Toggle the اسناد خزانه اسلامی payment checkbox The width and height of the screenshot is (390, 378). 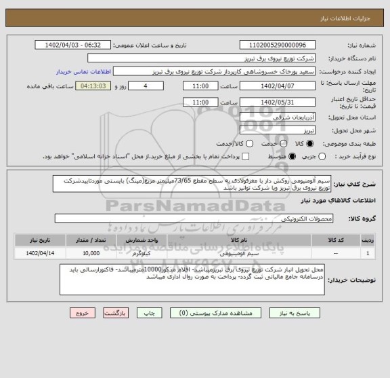[x=246, y=157]
